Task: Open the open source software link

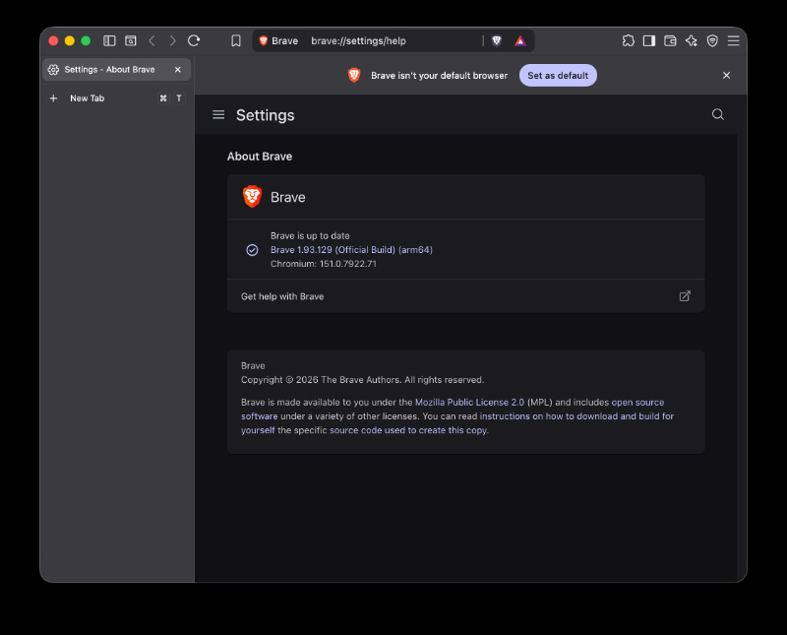Action: 453,410
